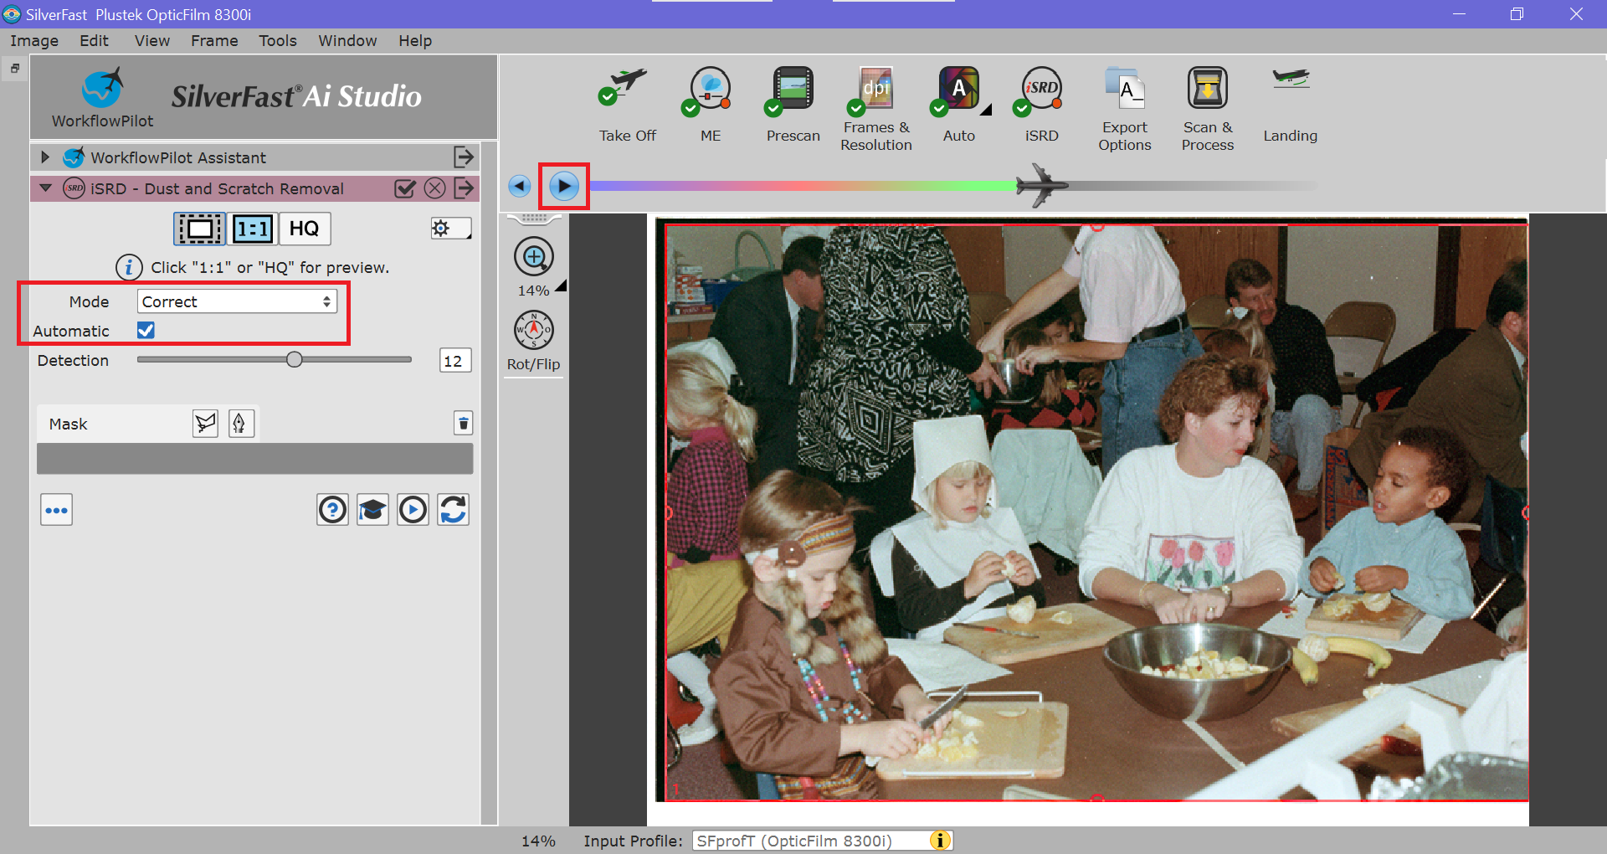Click the Auto adjustment step icon
Image resolution: width=1607 pixels, height=854 pixels.
956,90
